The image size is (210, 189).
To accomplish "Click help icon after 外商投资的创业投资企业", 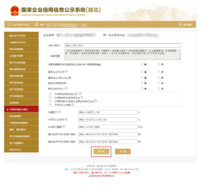I will [x=83, y=97].
